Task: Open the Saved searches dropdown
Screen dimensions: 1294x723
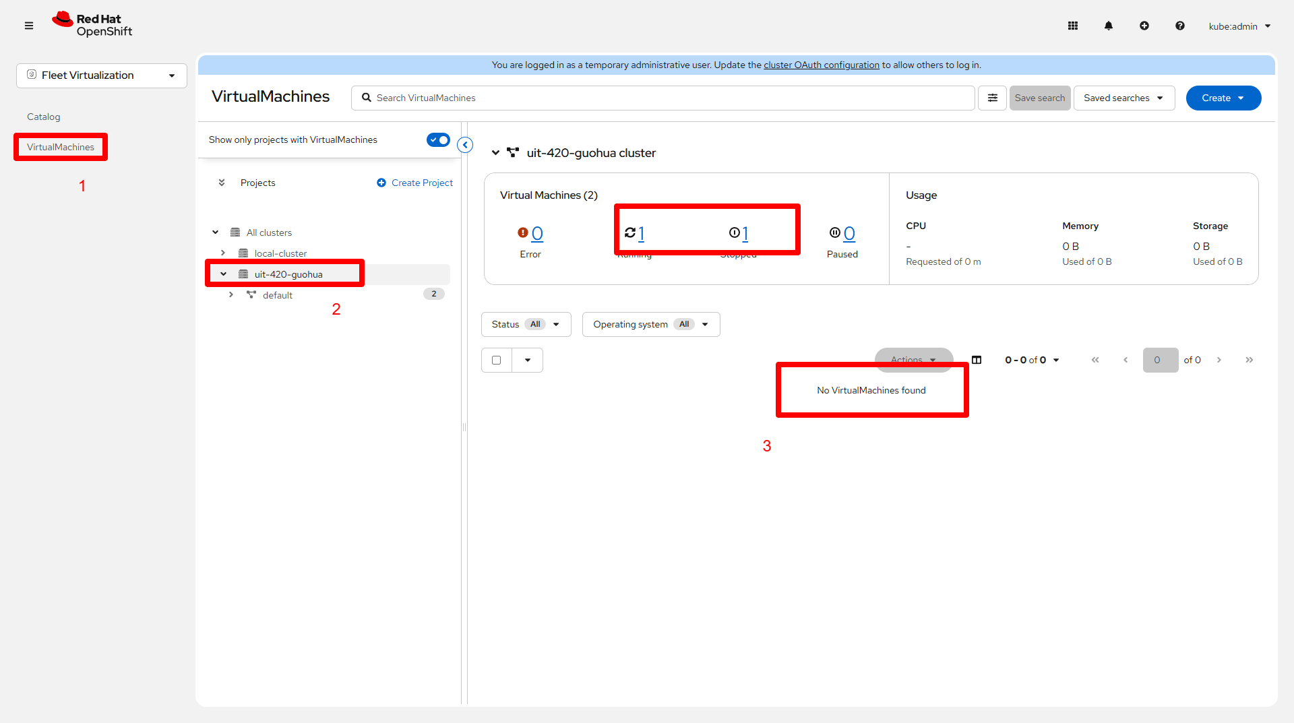Action: click(x=1124, y=98)
